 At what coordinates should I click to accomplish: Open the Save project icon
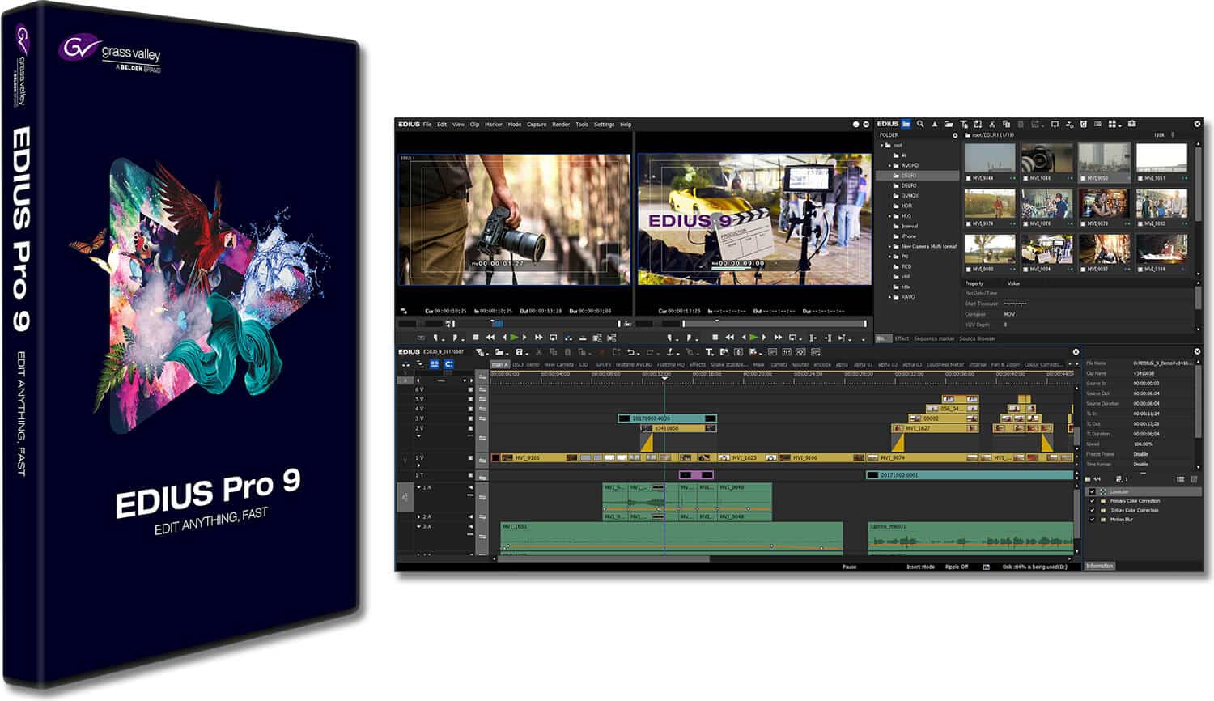click(519, 352)
